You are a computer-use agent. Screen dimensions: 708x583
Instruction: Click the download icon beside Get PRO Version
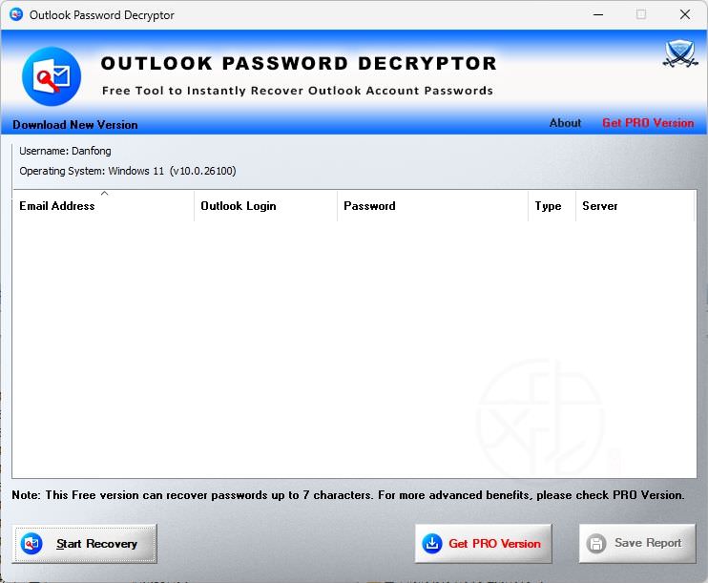click(x=432, y=544)
